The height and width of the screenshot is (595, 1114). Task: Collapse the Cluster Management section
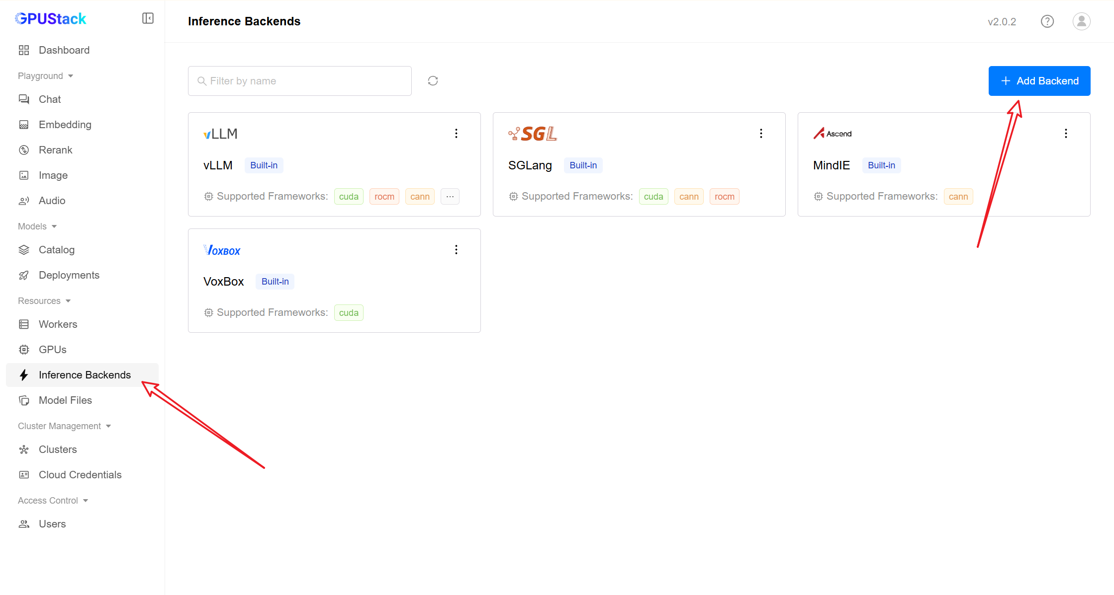64,426
